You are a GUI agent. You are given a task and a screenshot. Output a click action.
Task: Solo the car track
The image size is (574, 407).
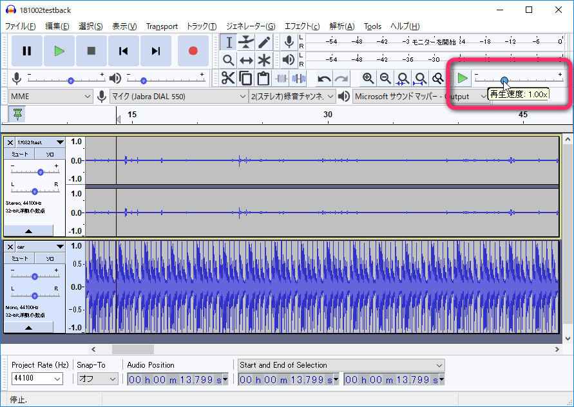click(50, 258)
